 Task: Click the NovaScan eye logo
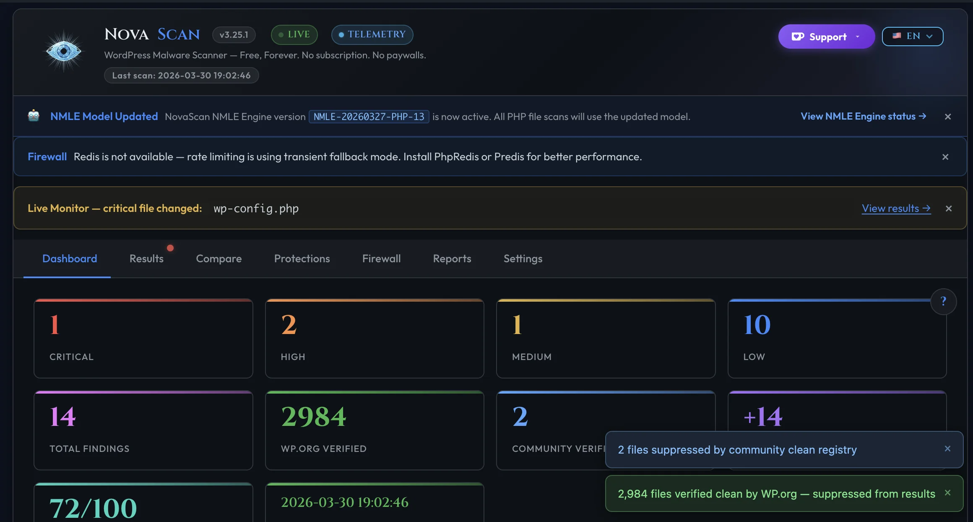tap(63, 51)
